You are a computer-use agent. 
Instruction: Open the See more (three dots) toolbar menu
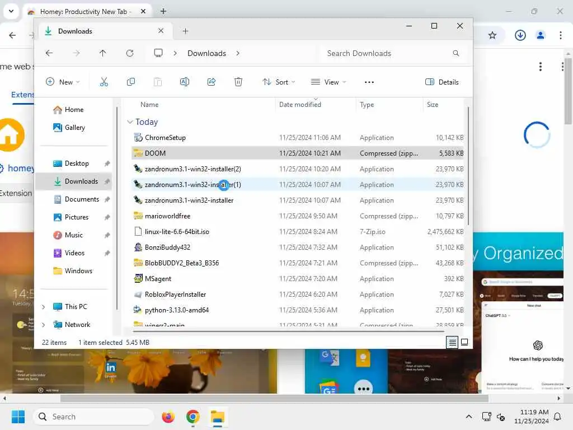369,82
